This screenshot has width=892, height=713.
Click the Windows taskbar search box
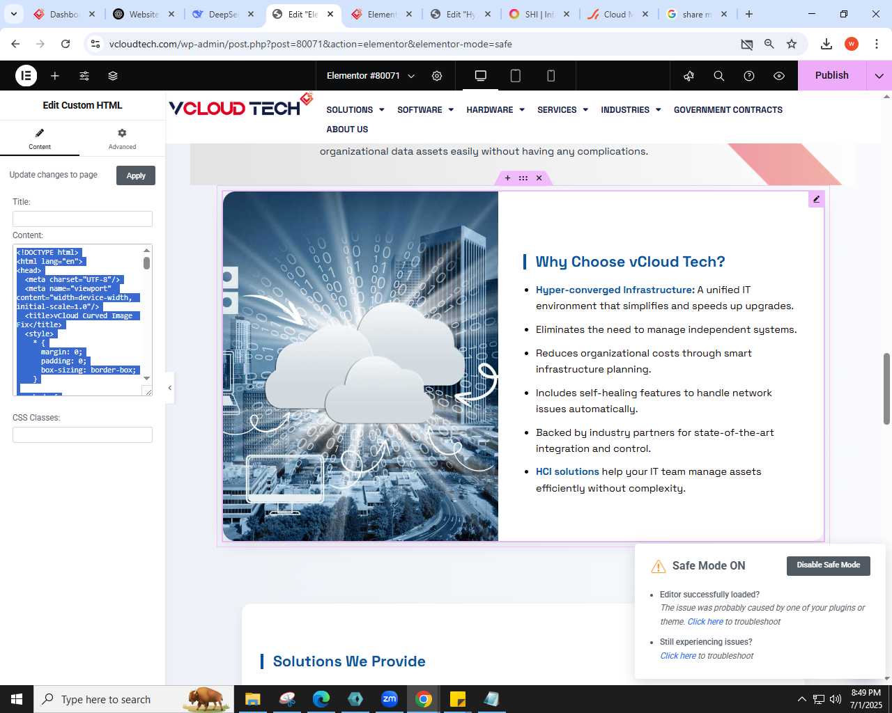pyautogui.click(x=133, y=699)
